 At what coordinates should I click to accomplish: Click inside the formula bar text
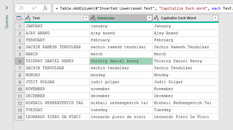(143, 8)
